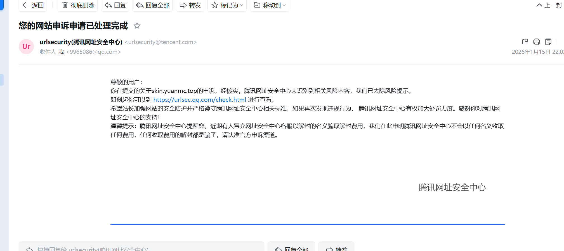564x251 pixels.
Task: Open the mail in a new window icon
Action: coord(525,42)
